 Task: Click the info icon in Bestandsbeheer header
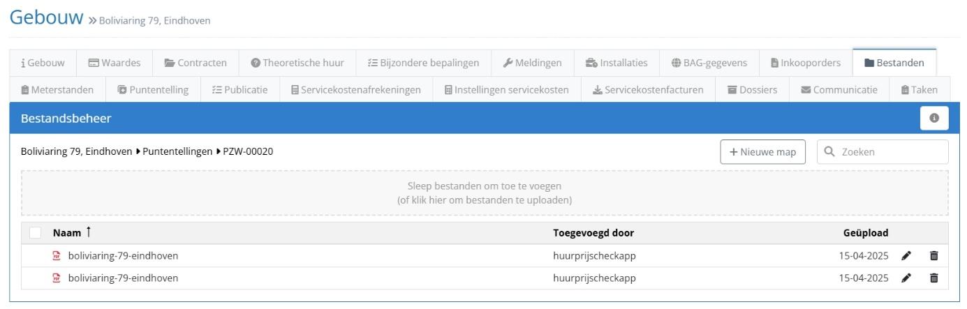(x=934, y=119)
